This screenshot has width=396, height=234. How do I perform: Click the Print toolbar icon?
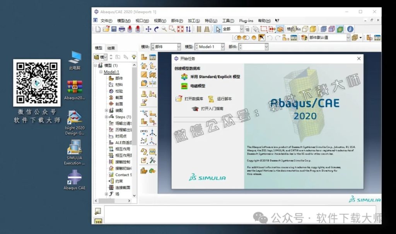pos(122,29)
